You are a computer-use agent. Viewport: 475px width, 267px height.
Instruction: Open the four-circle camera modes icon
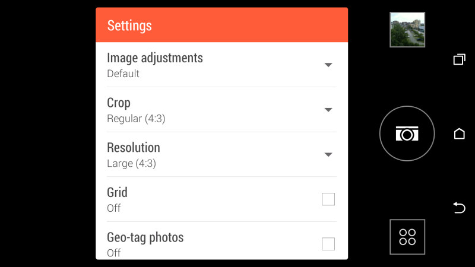click(407, 237)
